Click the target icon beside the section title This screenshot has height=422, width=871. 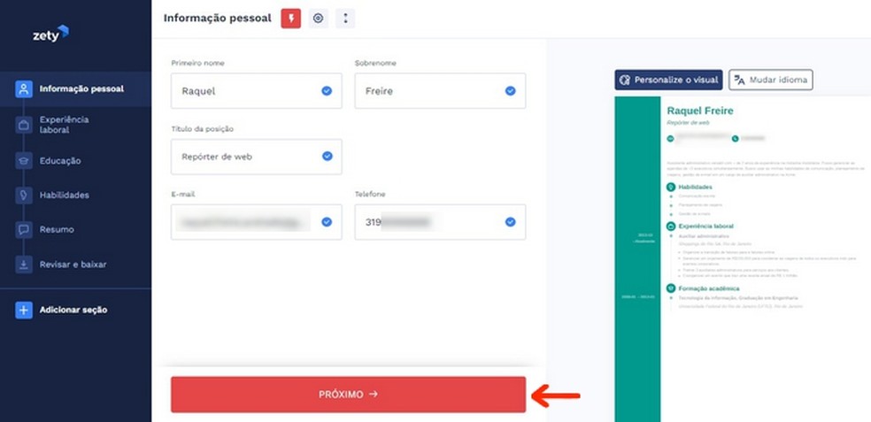click(x=319, y=18)
